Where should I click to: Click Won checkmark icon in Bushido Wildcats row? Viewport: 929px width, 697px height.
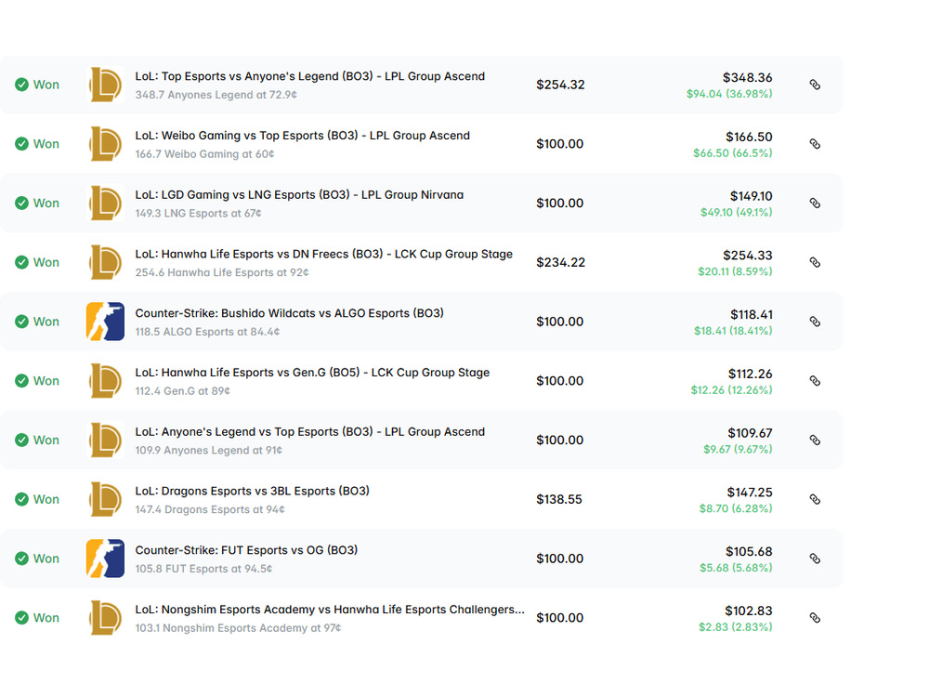(x=22, y=322)
